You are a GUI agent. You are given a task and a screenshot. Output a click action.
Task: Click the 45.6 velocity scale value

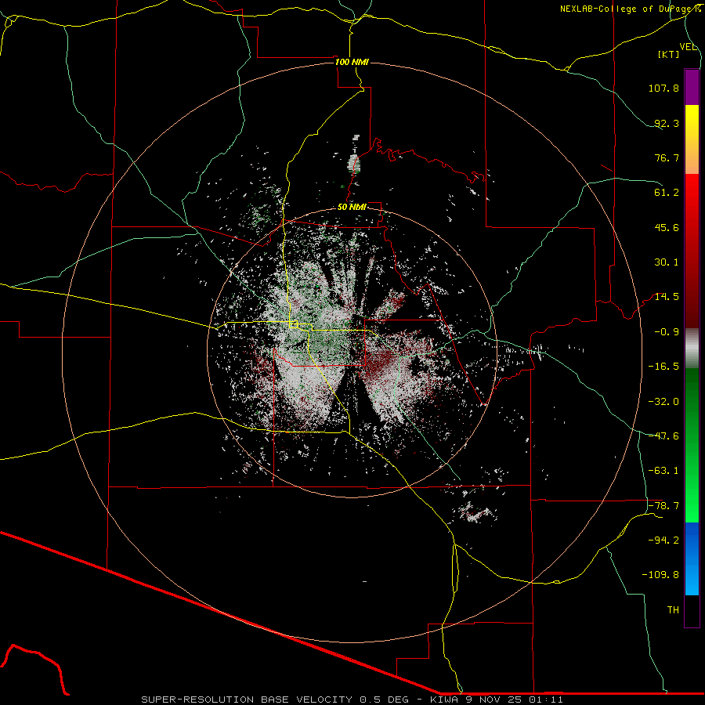(x=667, y=227)
